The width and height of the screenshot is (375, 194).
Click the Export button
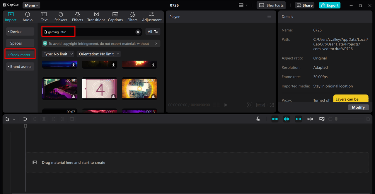point(330,5)
